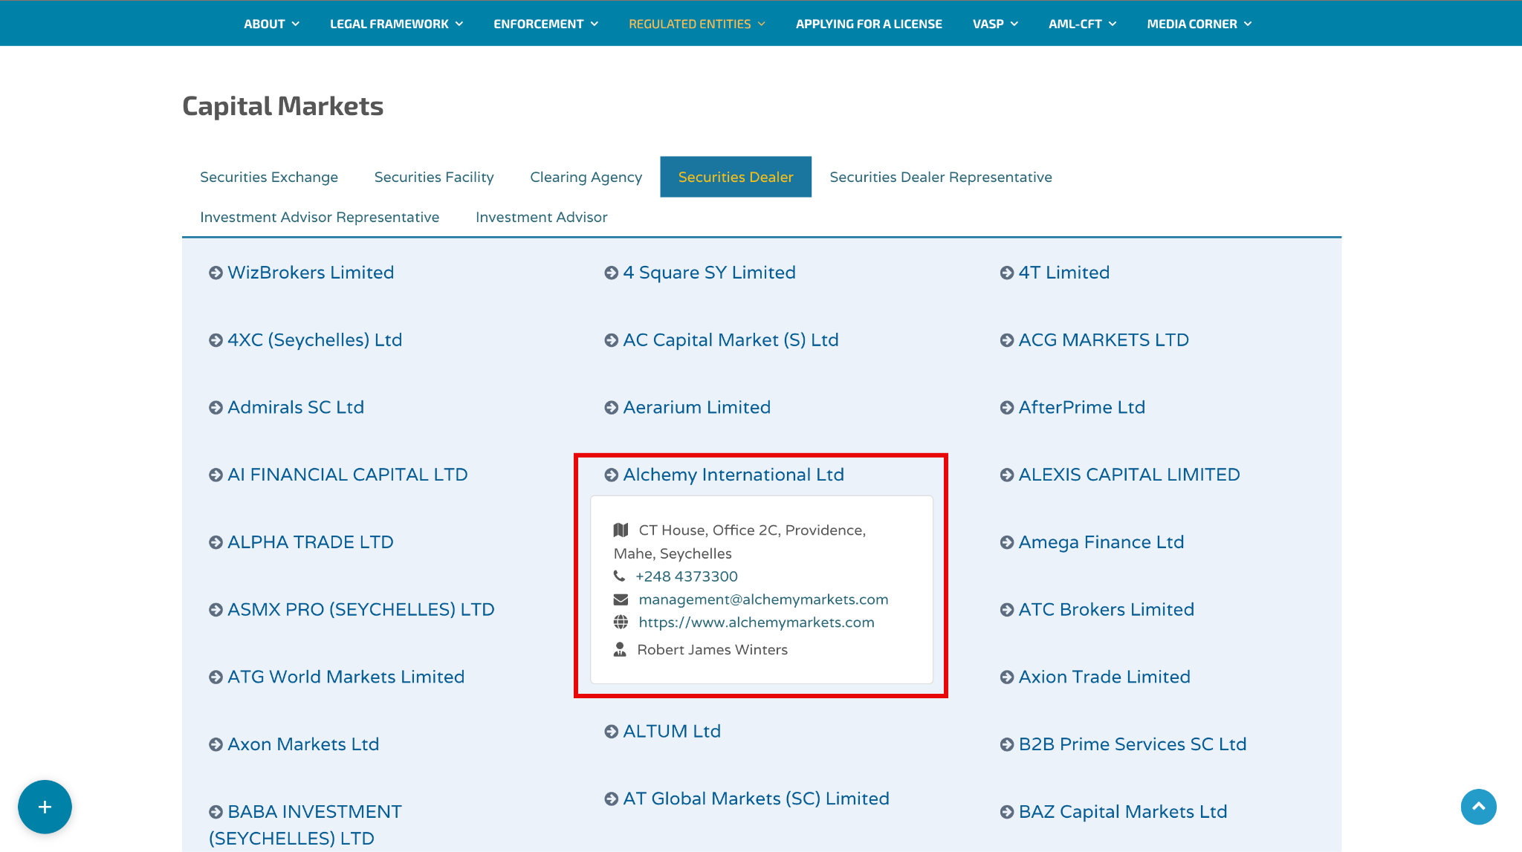Screen dimensions: 1522x852
Task: Click the scroll-to-top arrow button
Action: (x=1478, y=807)
